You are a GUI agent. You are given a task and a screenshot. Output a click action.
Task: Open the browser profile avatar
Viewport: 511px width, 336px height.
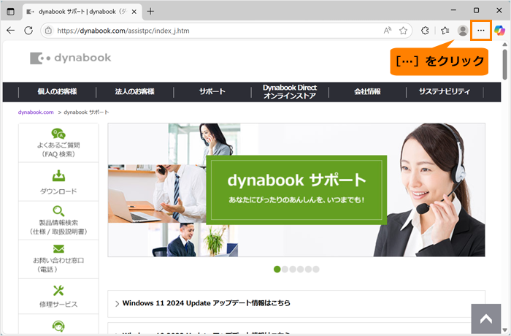463,31
